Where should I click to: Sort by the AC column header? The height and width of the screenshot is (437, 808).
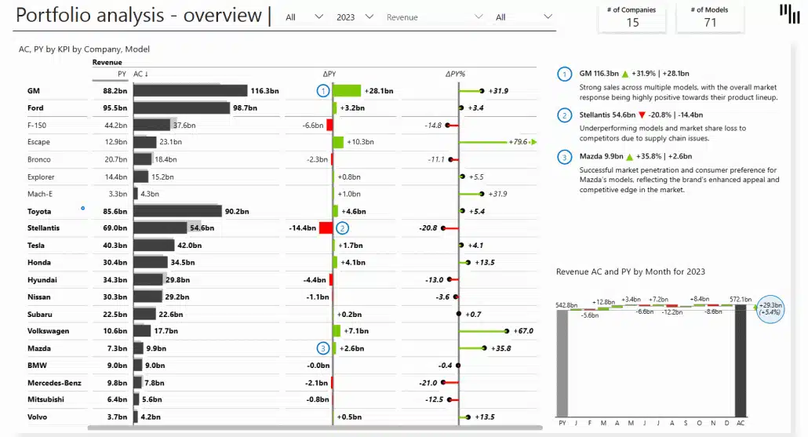coord(141,74)
